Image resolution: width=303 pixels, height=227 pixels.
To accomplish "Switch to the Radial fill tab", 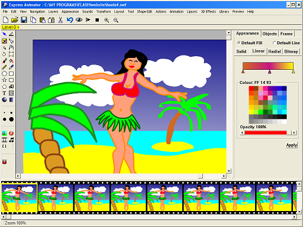I will [x=275, y=51].
